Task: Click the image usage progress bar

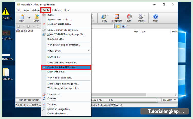Action: click(125, 100)
